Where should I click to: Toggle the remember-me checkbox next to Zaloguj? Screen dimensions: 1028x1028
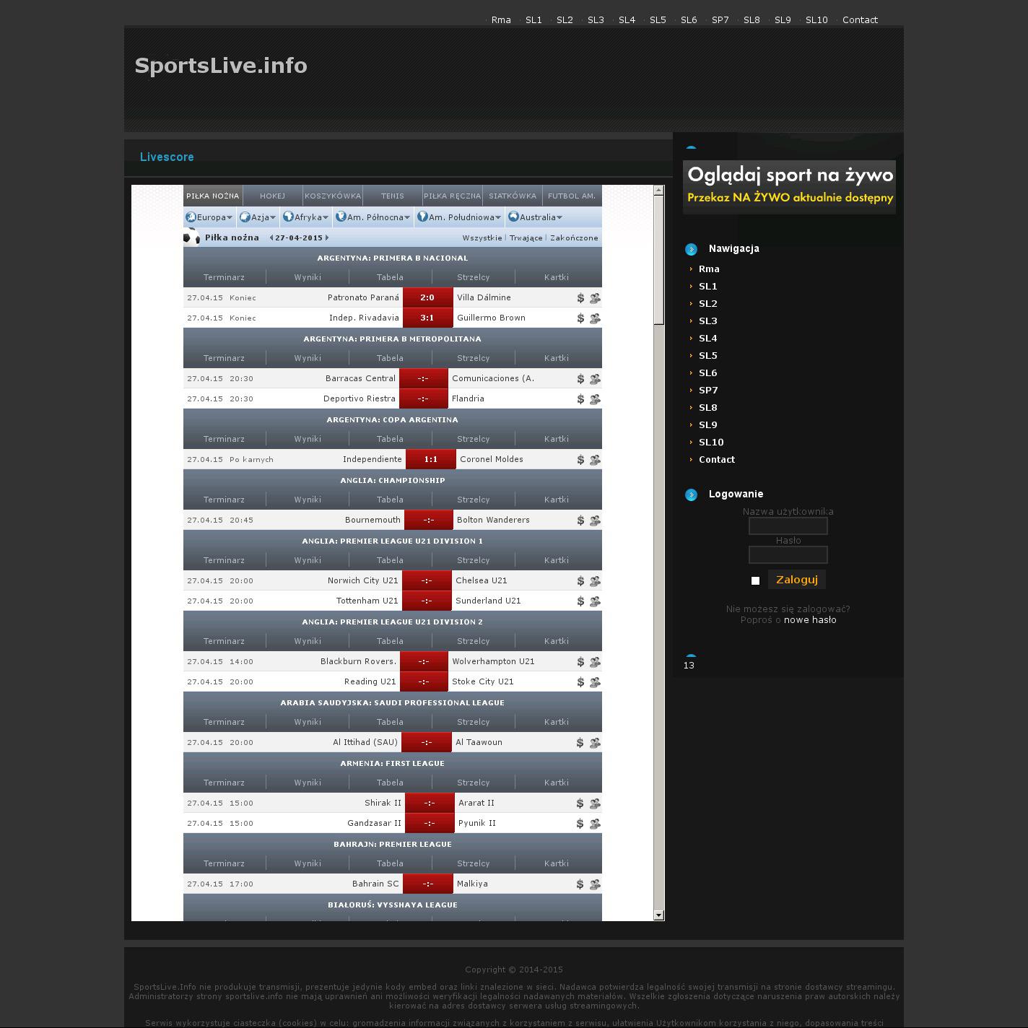pyautogui.click(x=755, y=580)
